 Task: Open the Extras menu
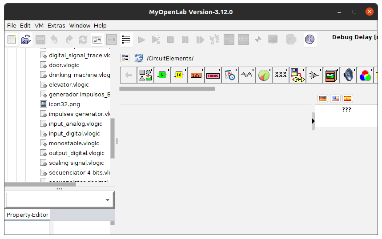click(x=56, y=26)
